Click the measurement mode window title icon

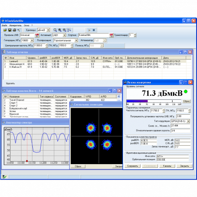tap(125, 82)
